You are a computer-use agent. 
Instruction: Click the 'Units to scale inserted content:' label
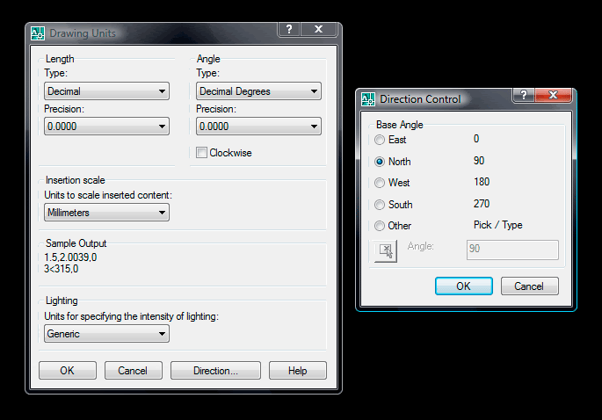(108, 195)
